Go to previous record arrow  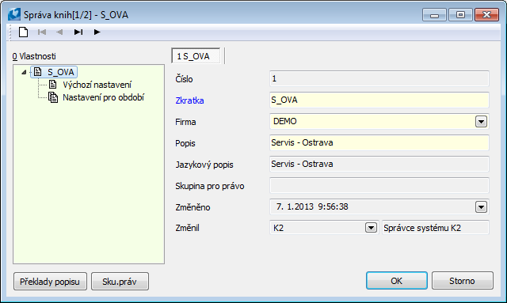tap(59, 32)
